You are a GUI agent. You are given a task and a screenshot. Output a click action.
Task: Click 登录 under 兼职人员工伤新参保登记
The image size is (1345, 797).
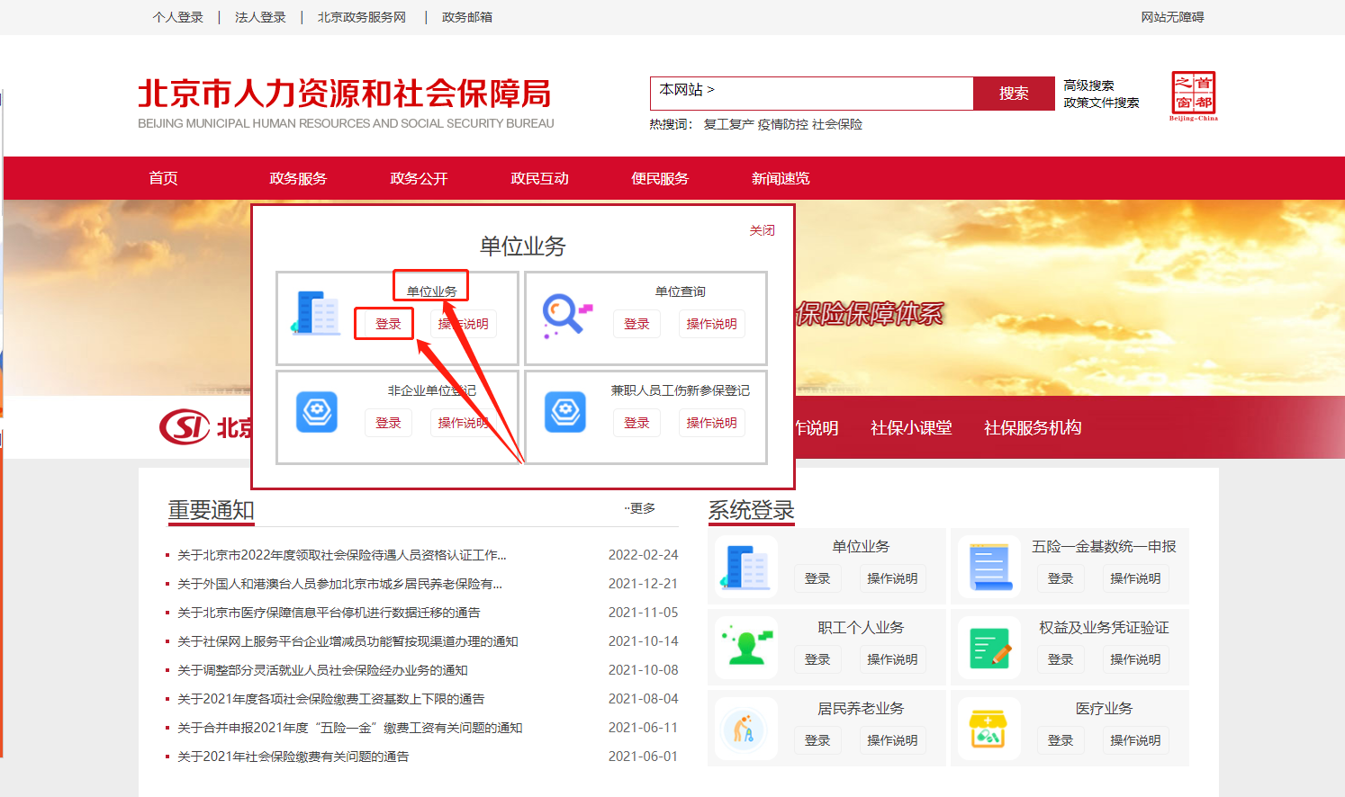pos(636,423)
